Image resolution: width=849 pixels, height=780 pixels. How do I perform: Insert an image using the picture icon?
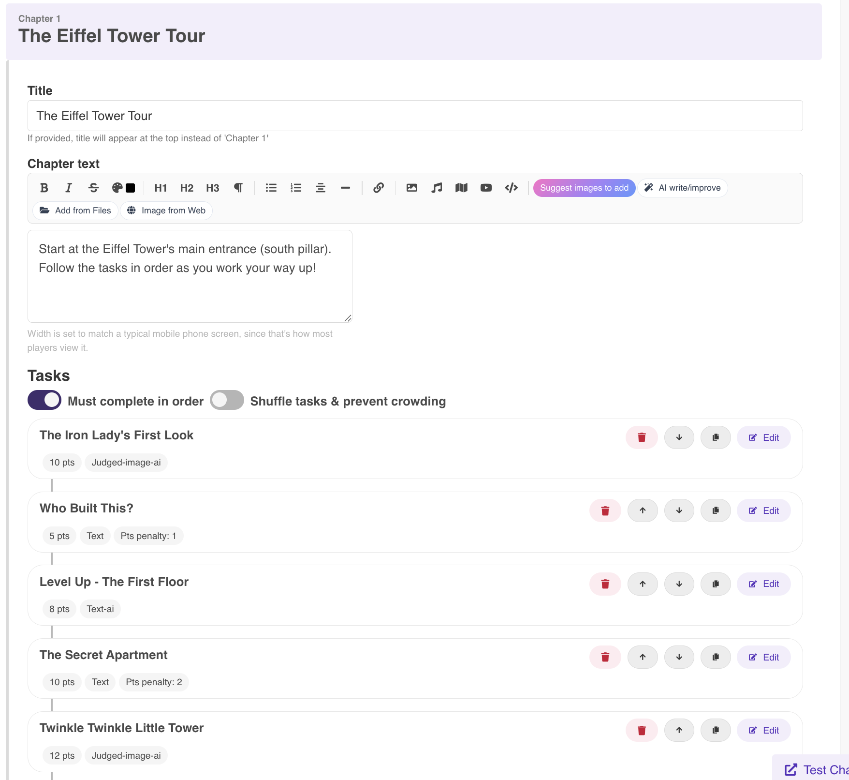[412, 188]
